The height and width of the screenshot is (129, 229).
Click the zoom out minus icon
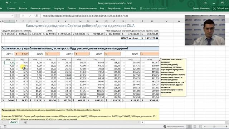pyautogui.click(x=205, y=126)
